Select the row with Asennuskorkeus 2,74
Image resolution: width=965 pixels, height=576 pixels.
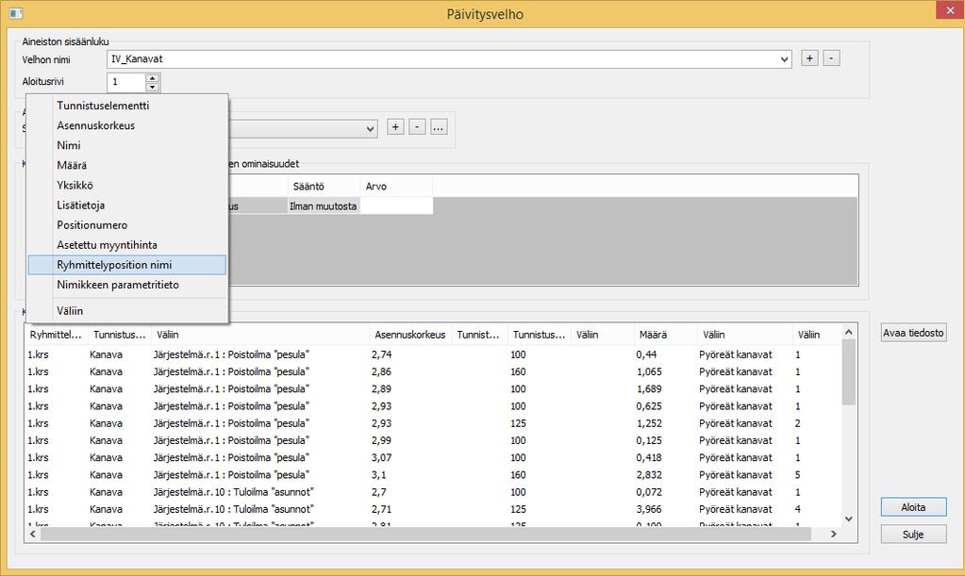[x=433, y=354]
